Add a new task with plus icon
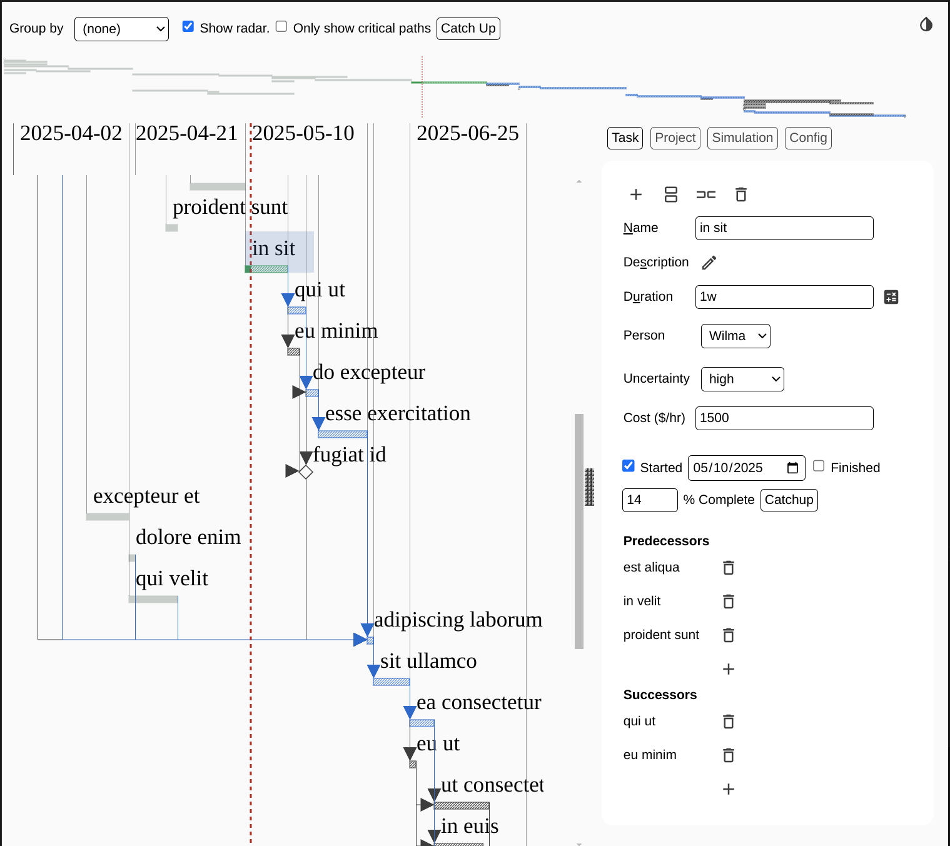 coord(636,194)
